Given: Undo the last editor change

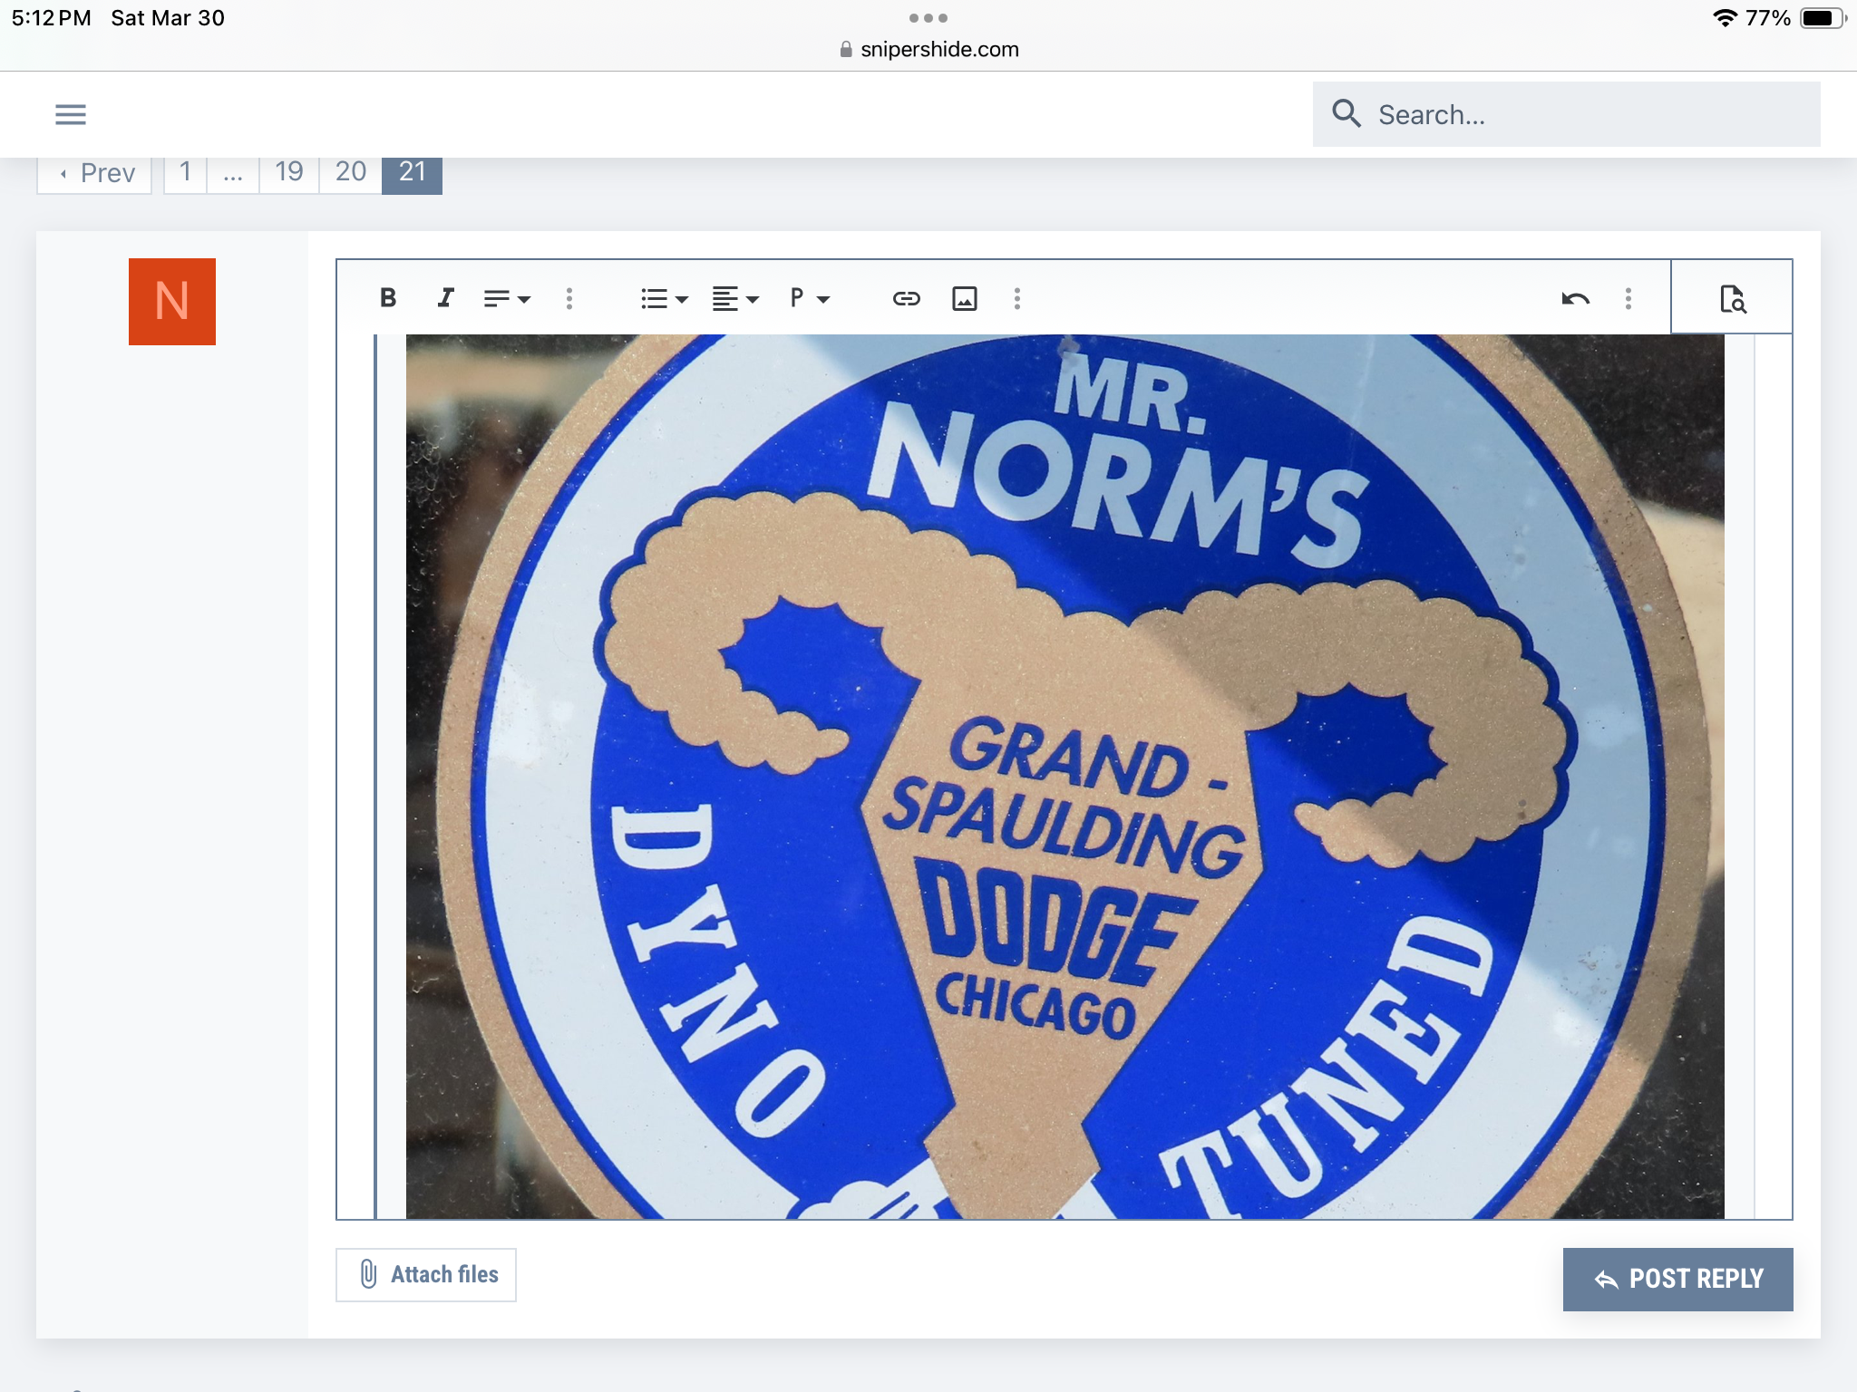Looking at the screenshot, I should coord(1576,298).
